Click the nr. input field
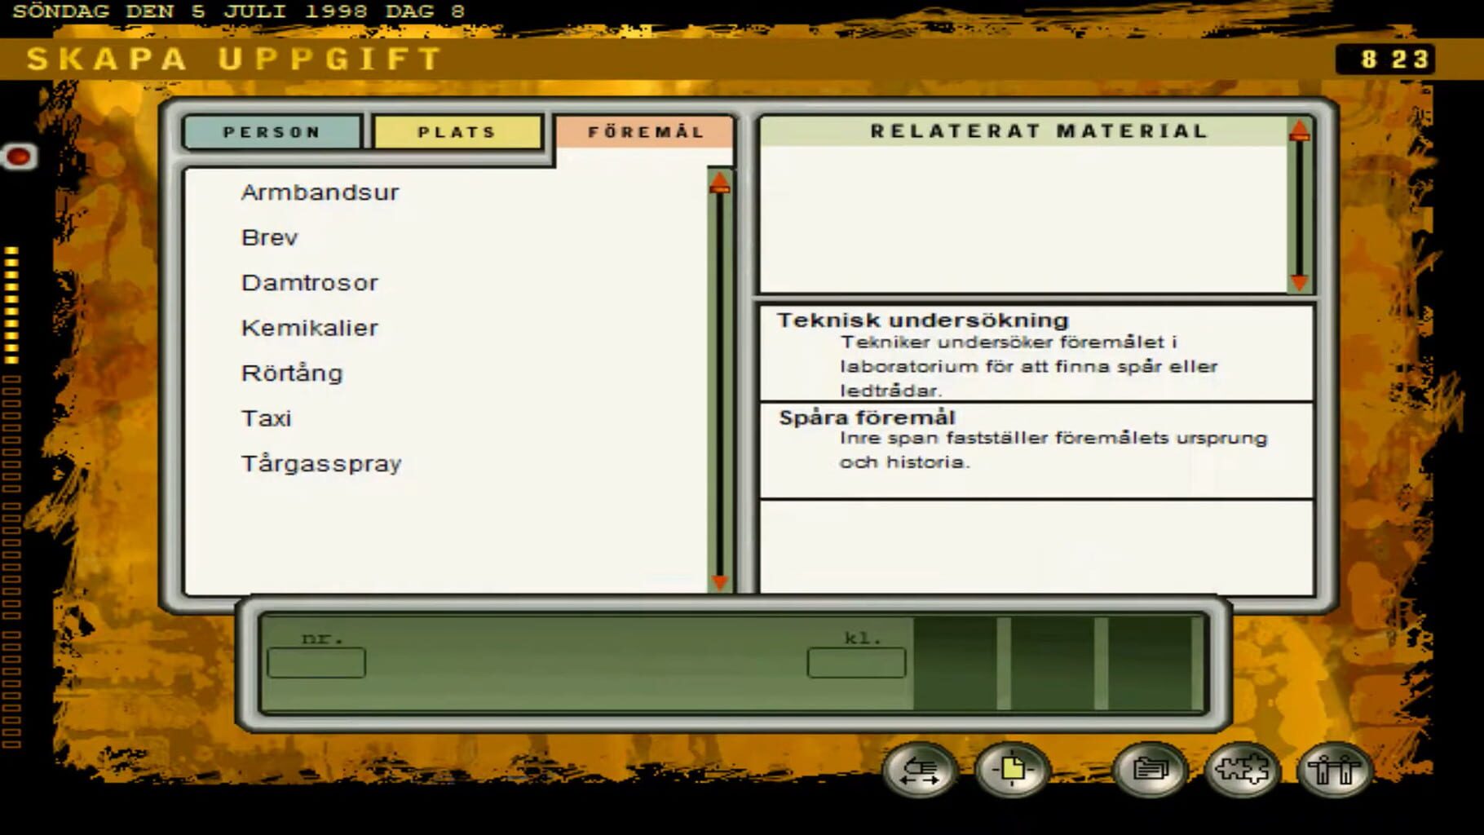1484x835 pixels. pyautogui.click(x=316, y=663)
